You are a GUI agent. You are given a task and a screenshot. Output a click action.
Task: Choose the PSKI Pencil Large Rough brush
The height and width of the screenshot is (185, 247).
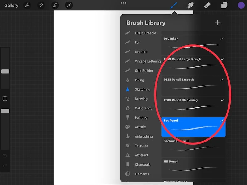194,65
